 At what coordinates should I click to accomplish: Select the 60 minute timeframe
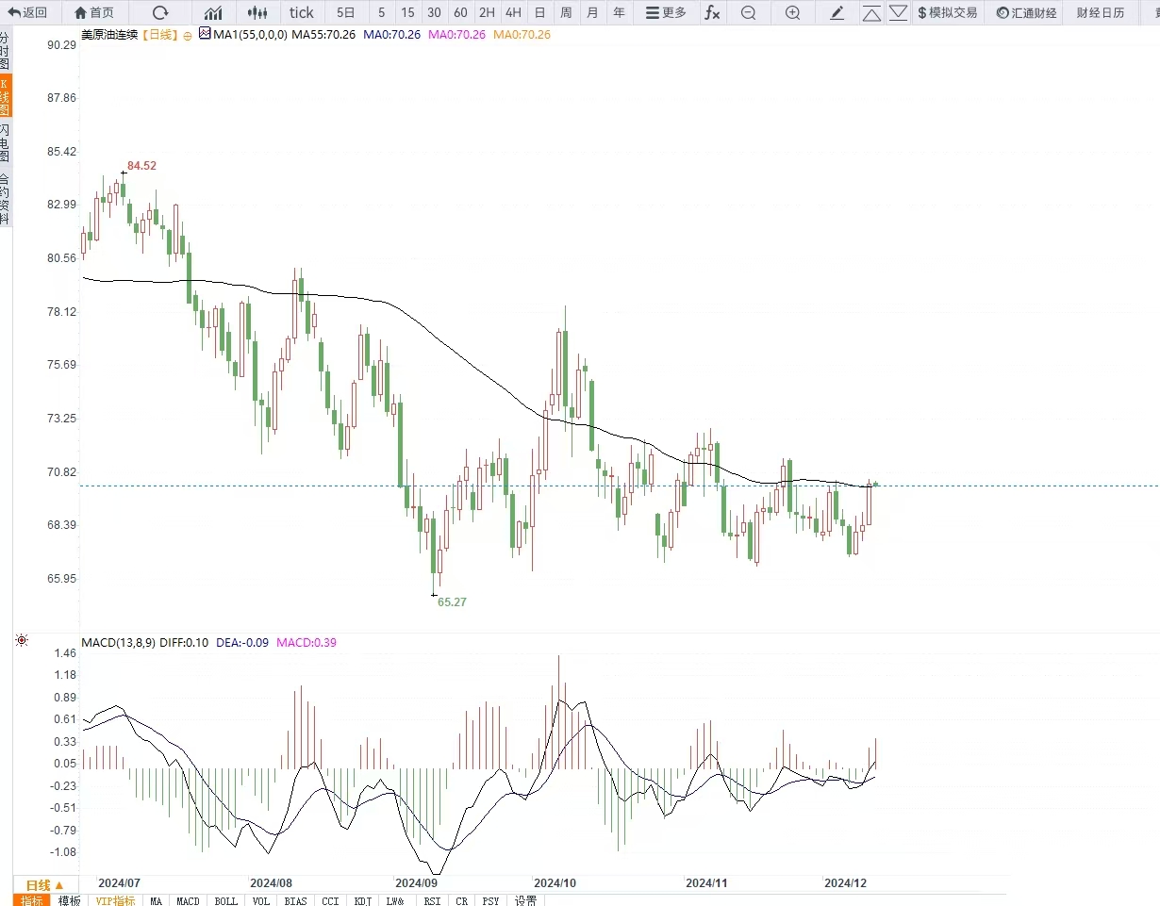click(x=460, y=12)
